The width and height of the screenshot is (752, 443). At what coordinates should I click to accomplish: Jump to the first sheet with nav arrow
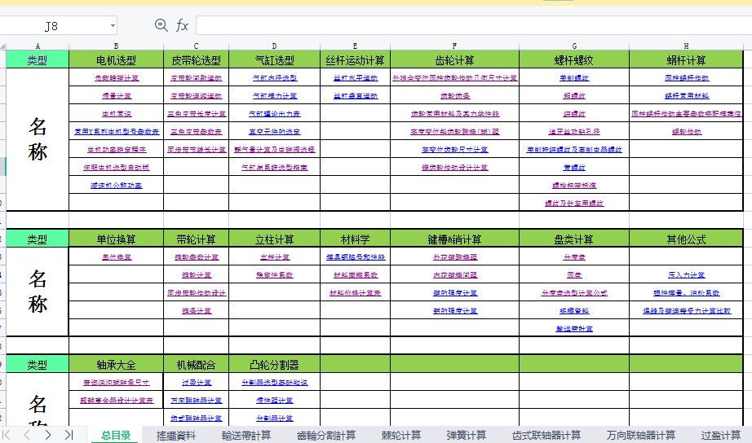click(7, 435)
